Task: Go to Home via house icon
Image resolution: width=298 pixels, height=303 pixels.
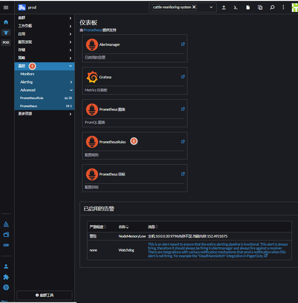Action: click(6, 22)
